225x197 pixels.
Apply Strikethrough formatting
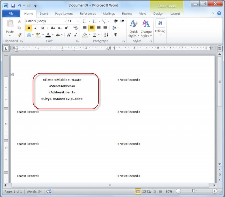53,28
